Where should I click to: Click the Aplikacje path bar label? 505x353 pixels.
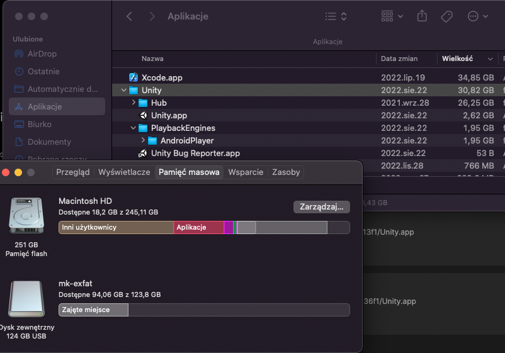327,42
